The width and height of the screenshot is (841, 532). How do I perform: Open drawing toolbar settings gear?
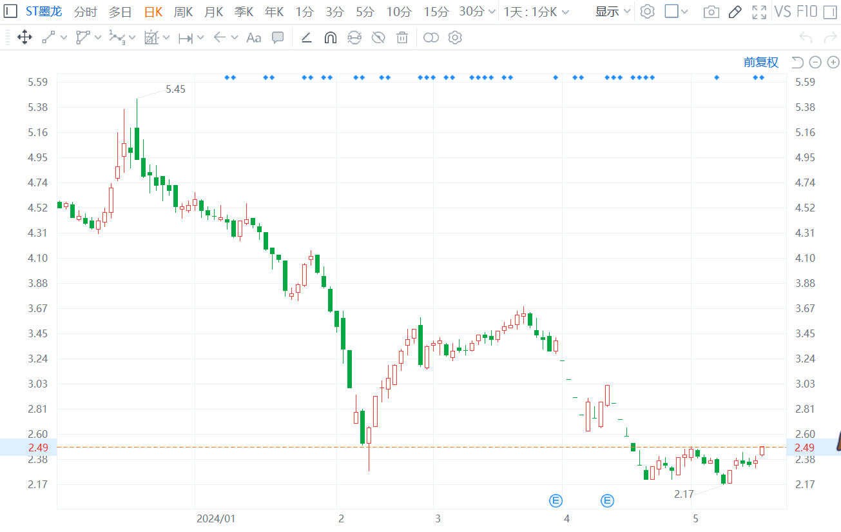tap(455, 37)
